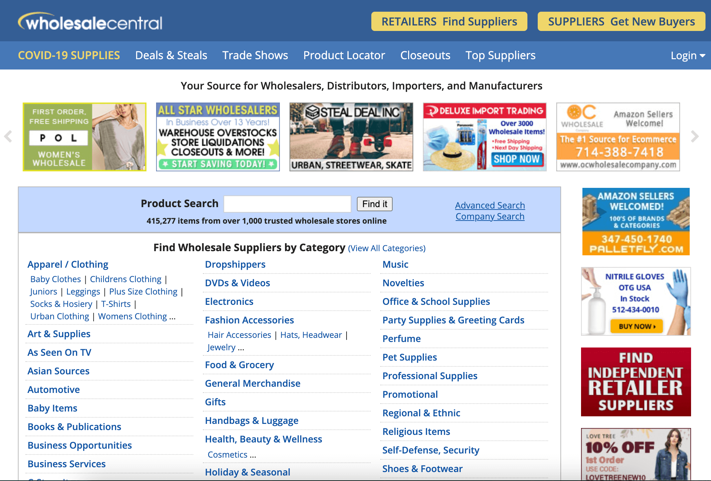This screenshot has height=481, width=711.
Task: Open General Merchandise category
Action: (253, 383)
